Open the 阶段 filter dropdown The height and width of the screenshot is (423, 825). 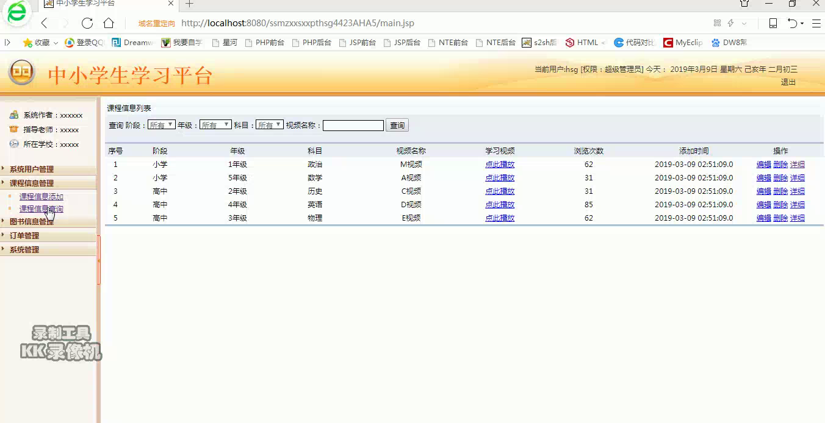(162, 124)
